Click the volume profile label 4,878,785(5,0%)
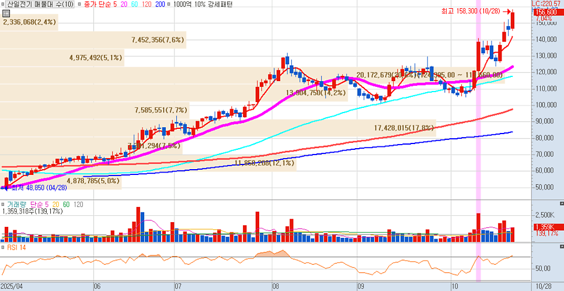This screenshot has width=564, height=291. point(93,181)
